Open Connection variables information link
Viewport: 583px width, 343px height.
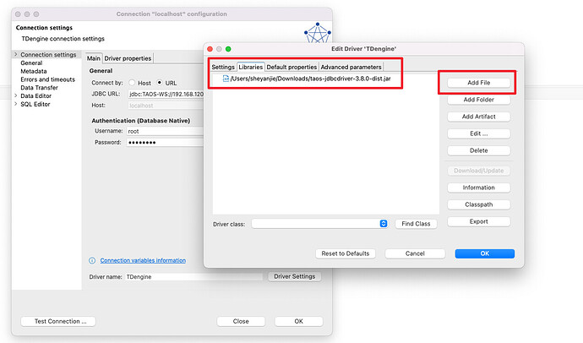pos(142,260)
